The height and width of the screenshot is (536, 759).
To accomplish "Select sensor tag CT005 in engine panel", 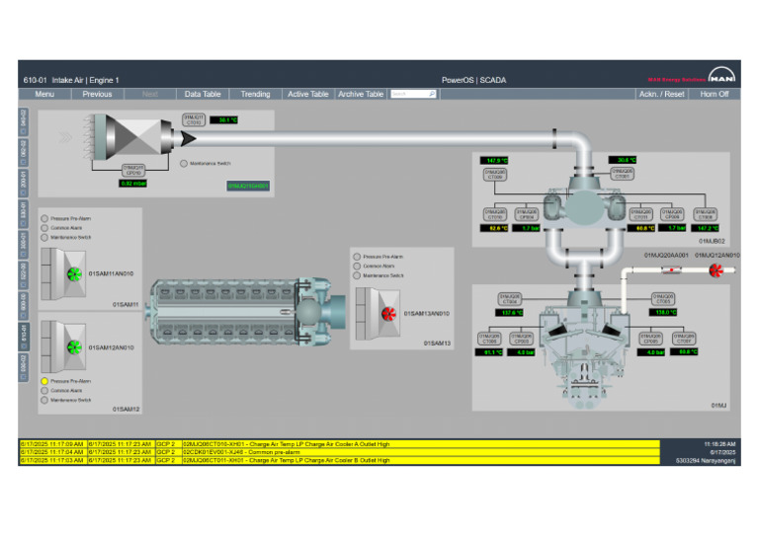I will coord(663,299).
